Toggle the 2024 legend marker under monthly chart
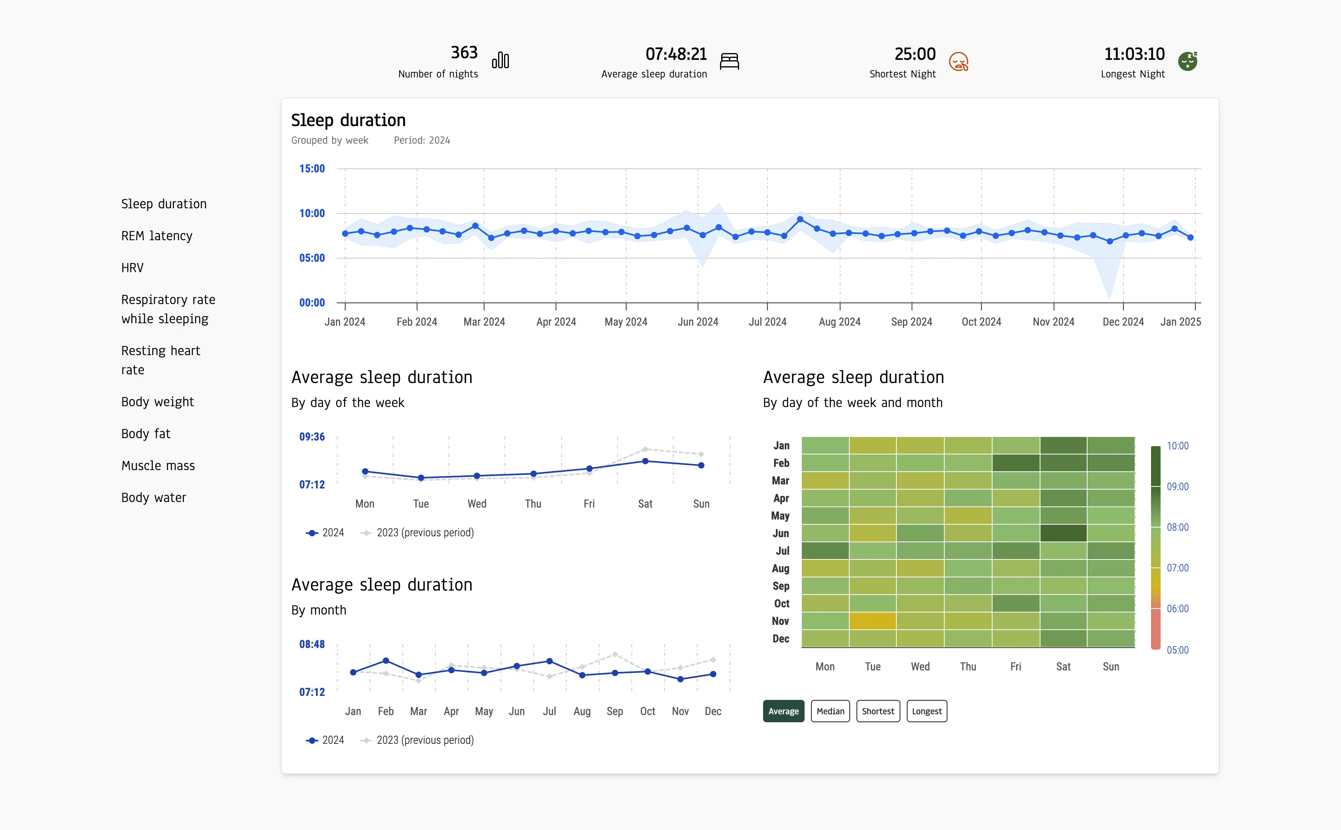 [x=313, y=741]
